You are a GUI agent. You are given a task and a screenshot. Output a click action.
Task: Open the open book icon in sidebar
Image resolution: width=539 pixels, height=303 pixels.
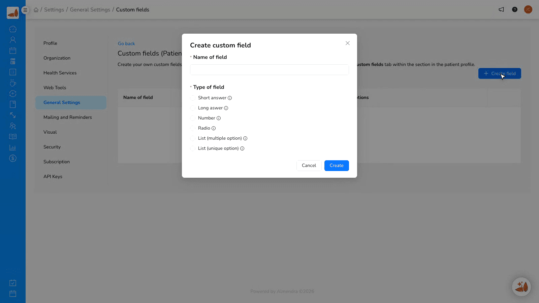13,137
